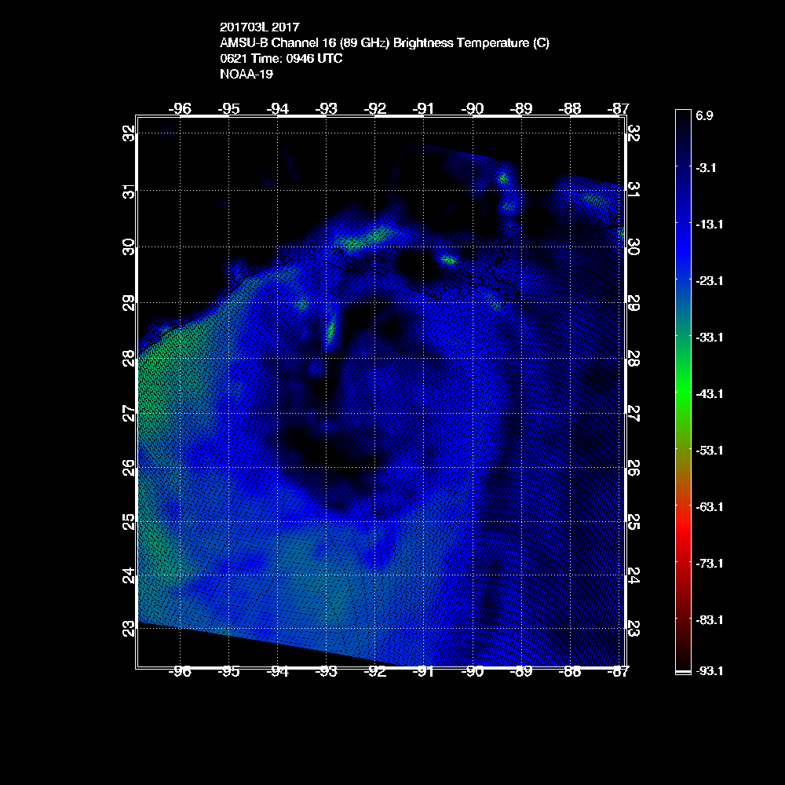Click the latitude 25 label on the left axis
The image size is (785, 785).
pos(129,522)
